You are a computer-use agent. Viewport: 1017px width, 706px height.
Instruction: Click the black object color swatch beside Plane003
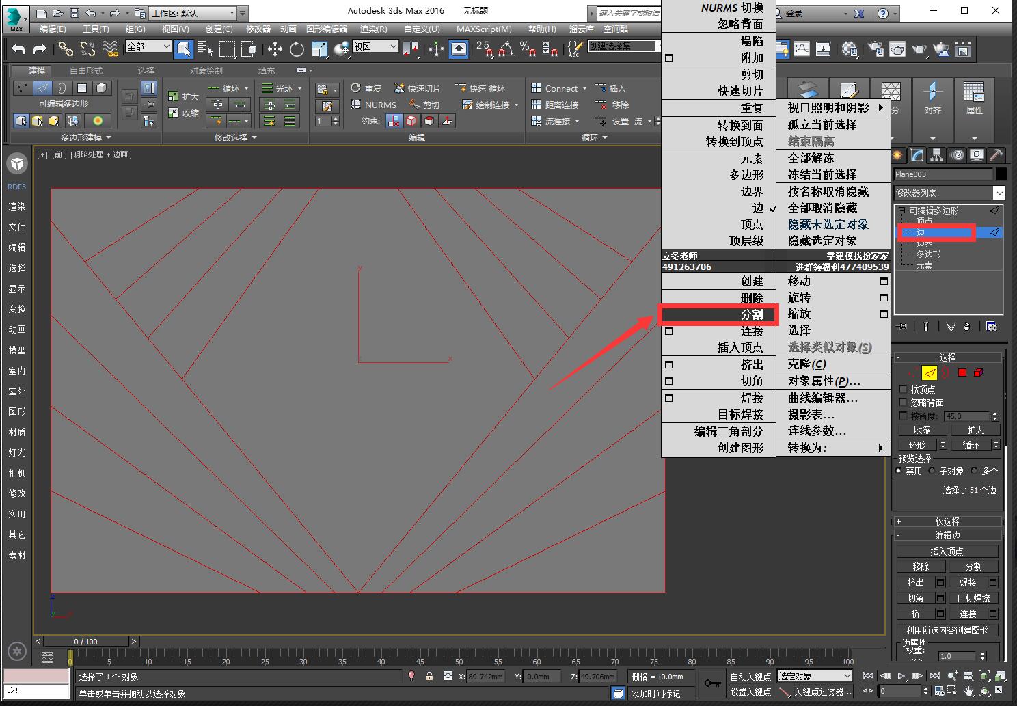coord(1001,174)
